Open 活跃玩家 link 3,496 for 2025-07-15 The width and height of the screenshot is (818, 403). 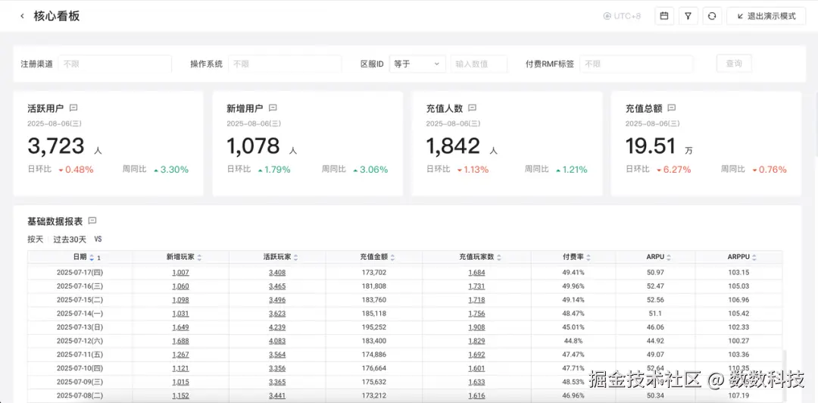coord(277,300)
